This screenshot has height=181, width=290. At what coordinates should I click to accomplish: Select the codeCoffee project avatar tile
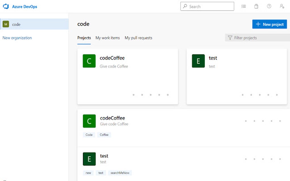coord(89,61)
